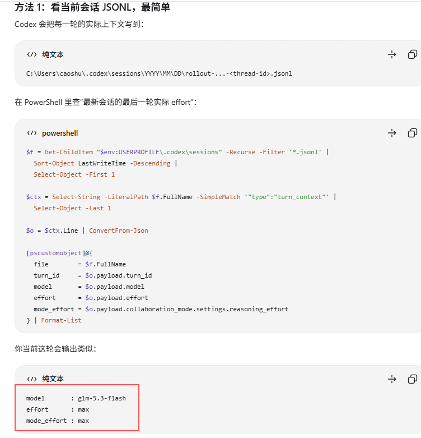Click the mode_effort : max output line
The image size is (421, 438).
58,421
